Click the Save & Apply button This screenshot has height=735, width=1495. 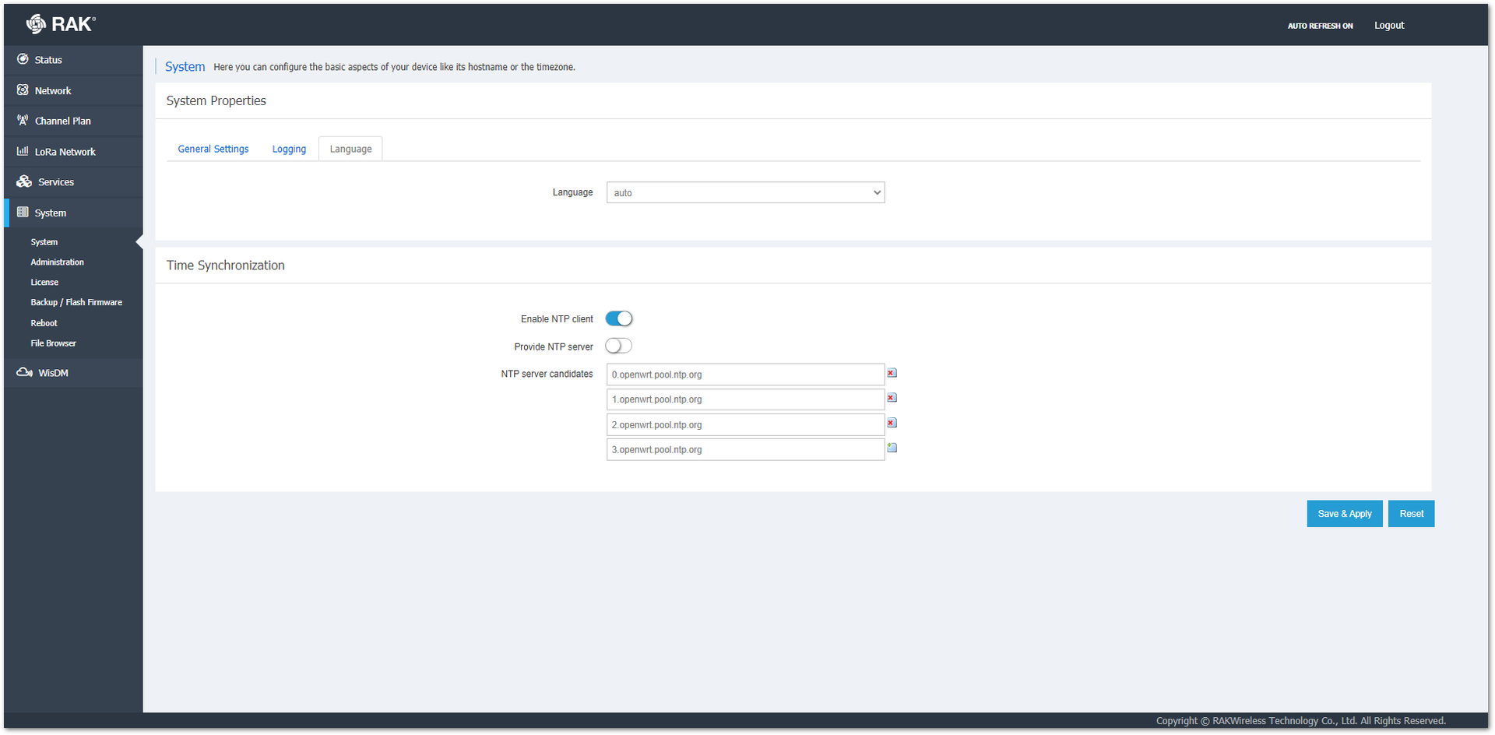point(1345,514)
